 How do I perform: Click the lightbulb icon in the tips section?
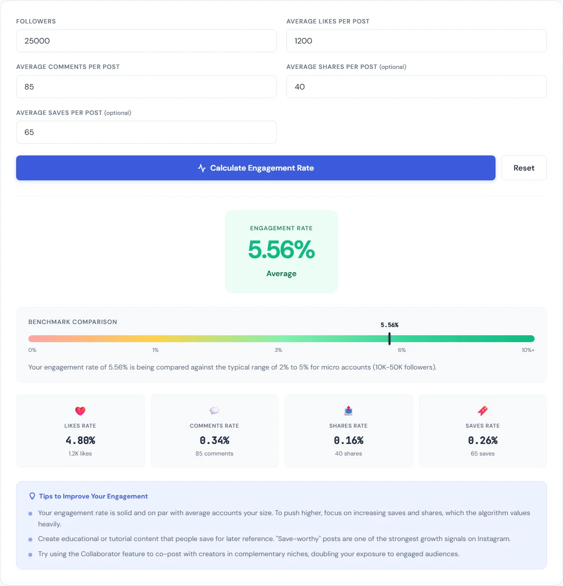tap(32, 496)
